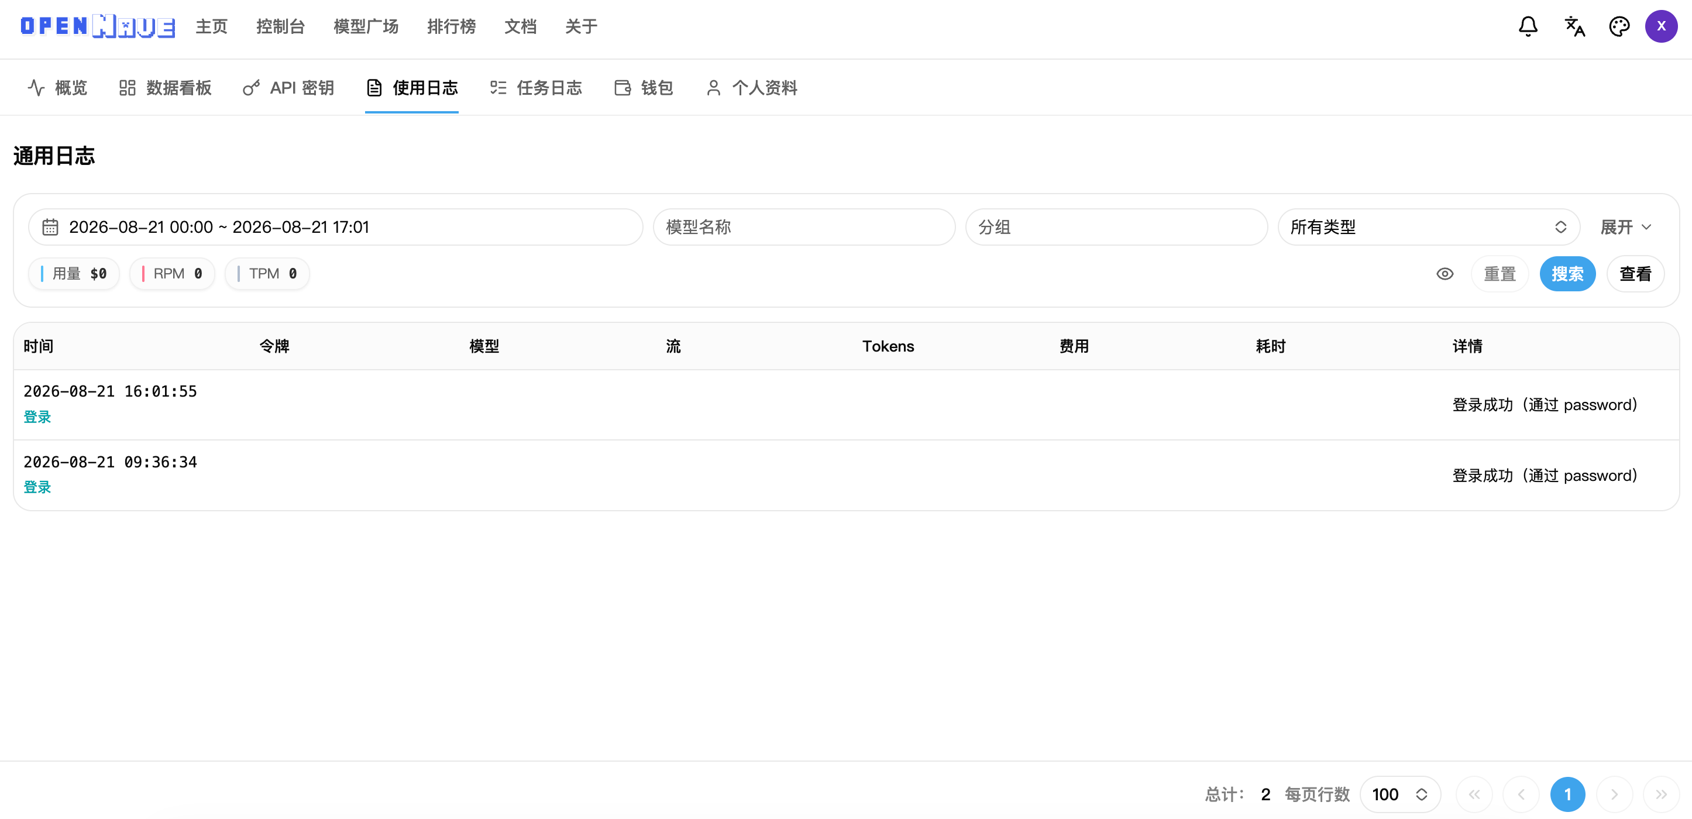
Task: Navigate to 主页 in top menu
Action: tap(212, 26)
